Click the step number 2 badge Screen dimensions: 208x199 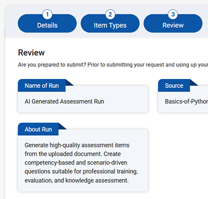click(110, 14)
